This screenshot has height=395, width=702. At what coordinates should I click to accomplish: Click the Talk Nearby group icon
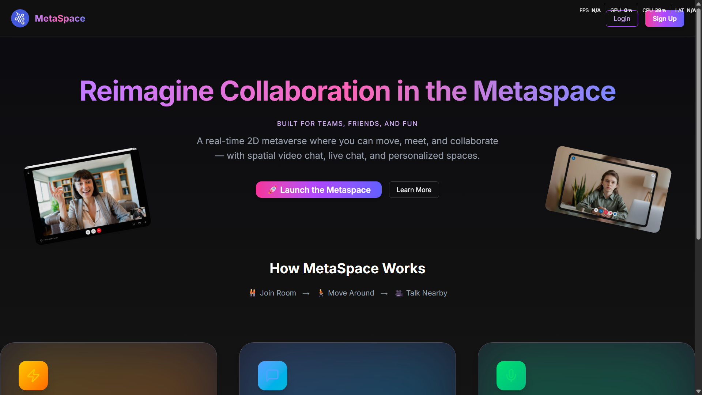399,293
